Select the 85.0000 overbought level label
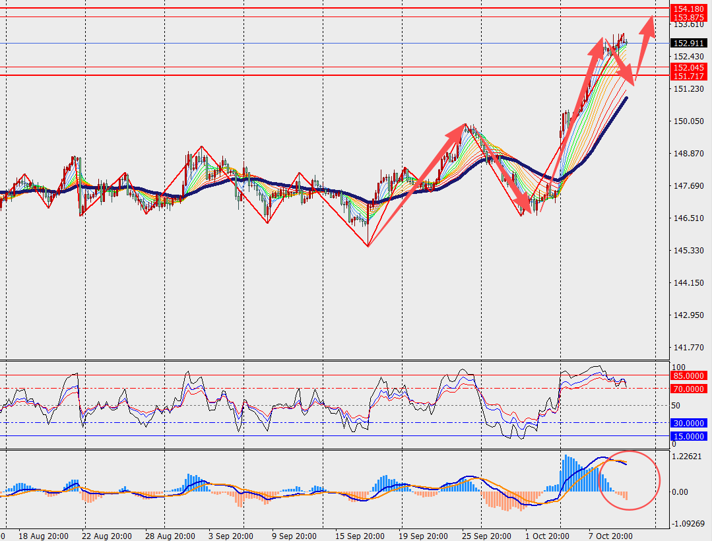Screen dimensions: 712x541 coord(688,375)
